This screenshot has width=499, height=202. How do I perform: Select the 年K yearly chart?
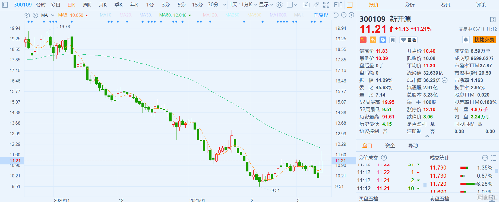[x=134, y=5]
